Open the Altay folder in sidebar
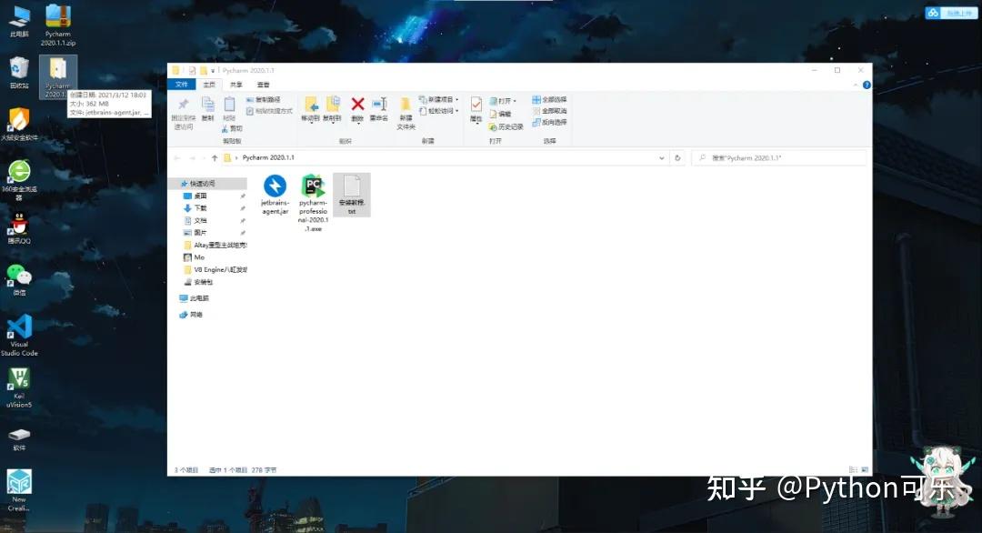 click(x=215, y=245)
